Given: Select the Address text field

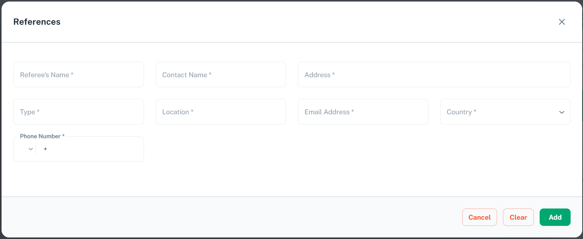Looking at the screenshot, I should click(x=434, y=75).
